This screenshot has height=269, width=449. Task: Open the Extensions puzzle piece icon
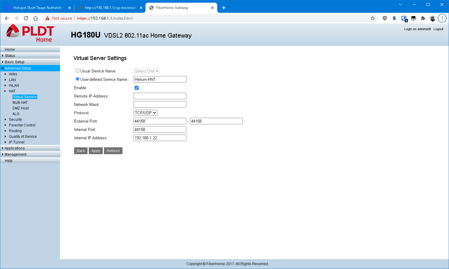point(423,18)
